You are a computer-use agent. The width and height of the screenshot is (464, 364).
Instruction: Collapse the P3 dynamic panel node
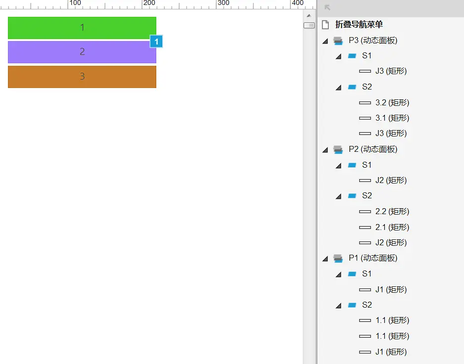(x=325, y=41)
